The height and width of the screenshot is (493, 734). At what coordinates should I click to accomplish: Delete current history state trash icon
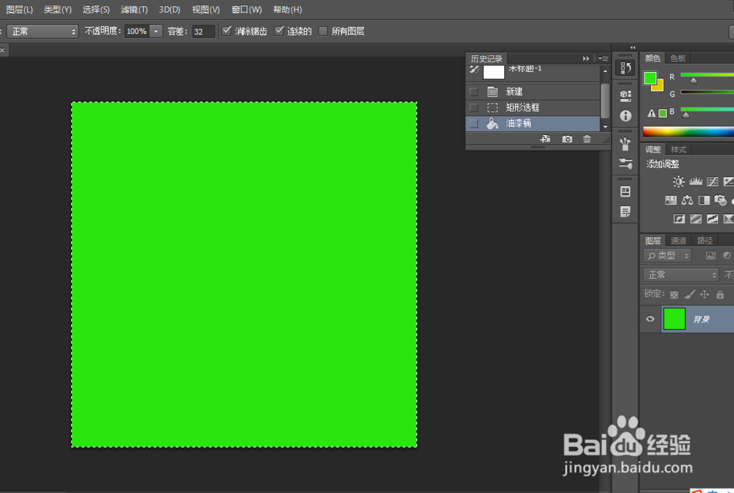pyautogui.click(x=586, y=139)
